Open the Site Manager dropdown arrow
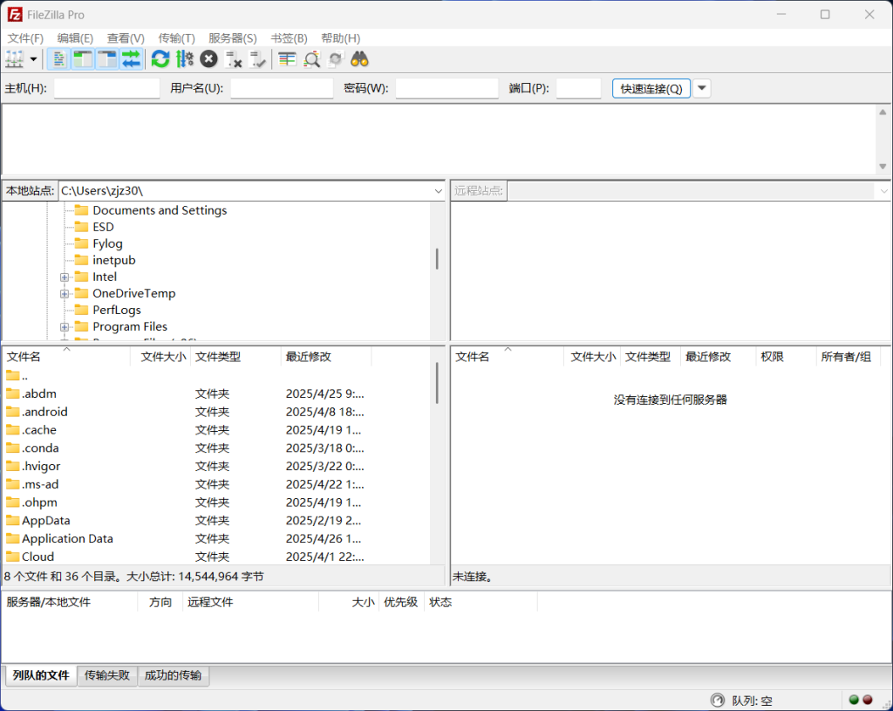 34,59
